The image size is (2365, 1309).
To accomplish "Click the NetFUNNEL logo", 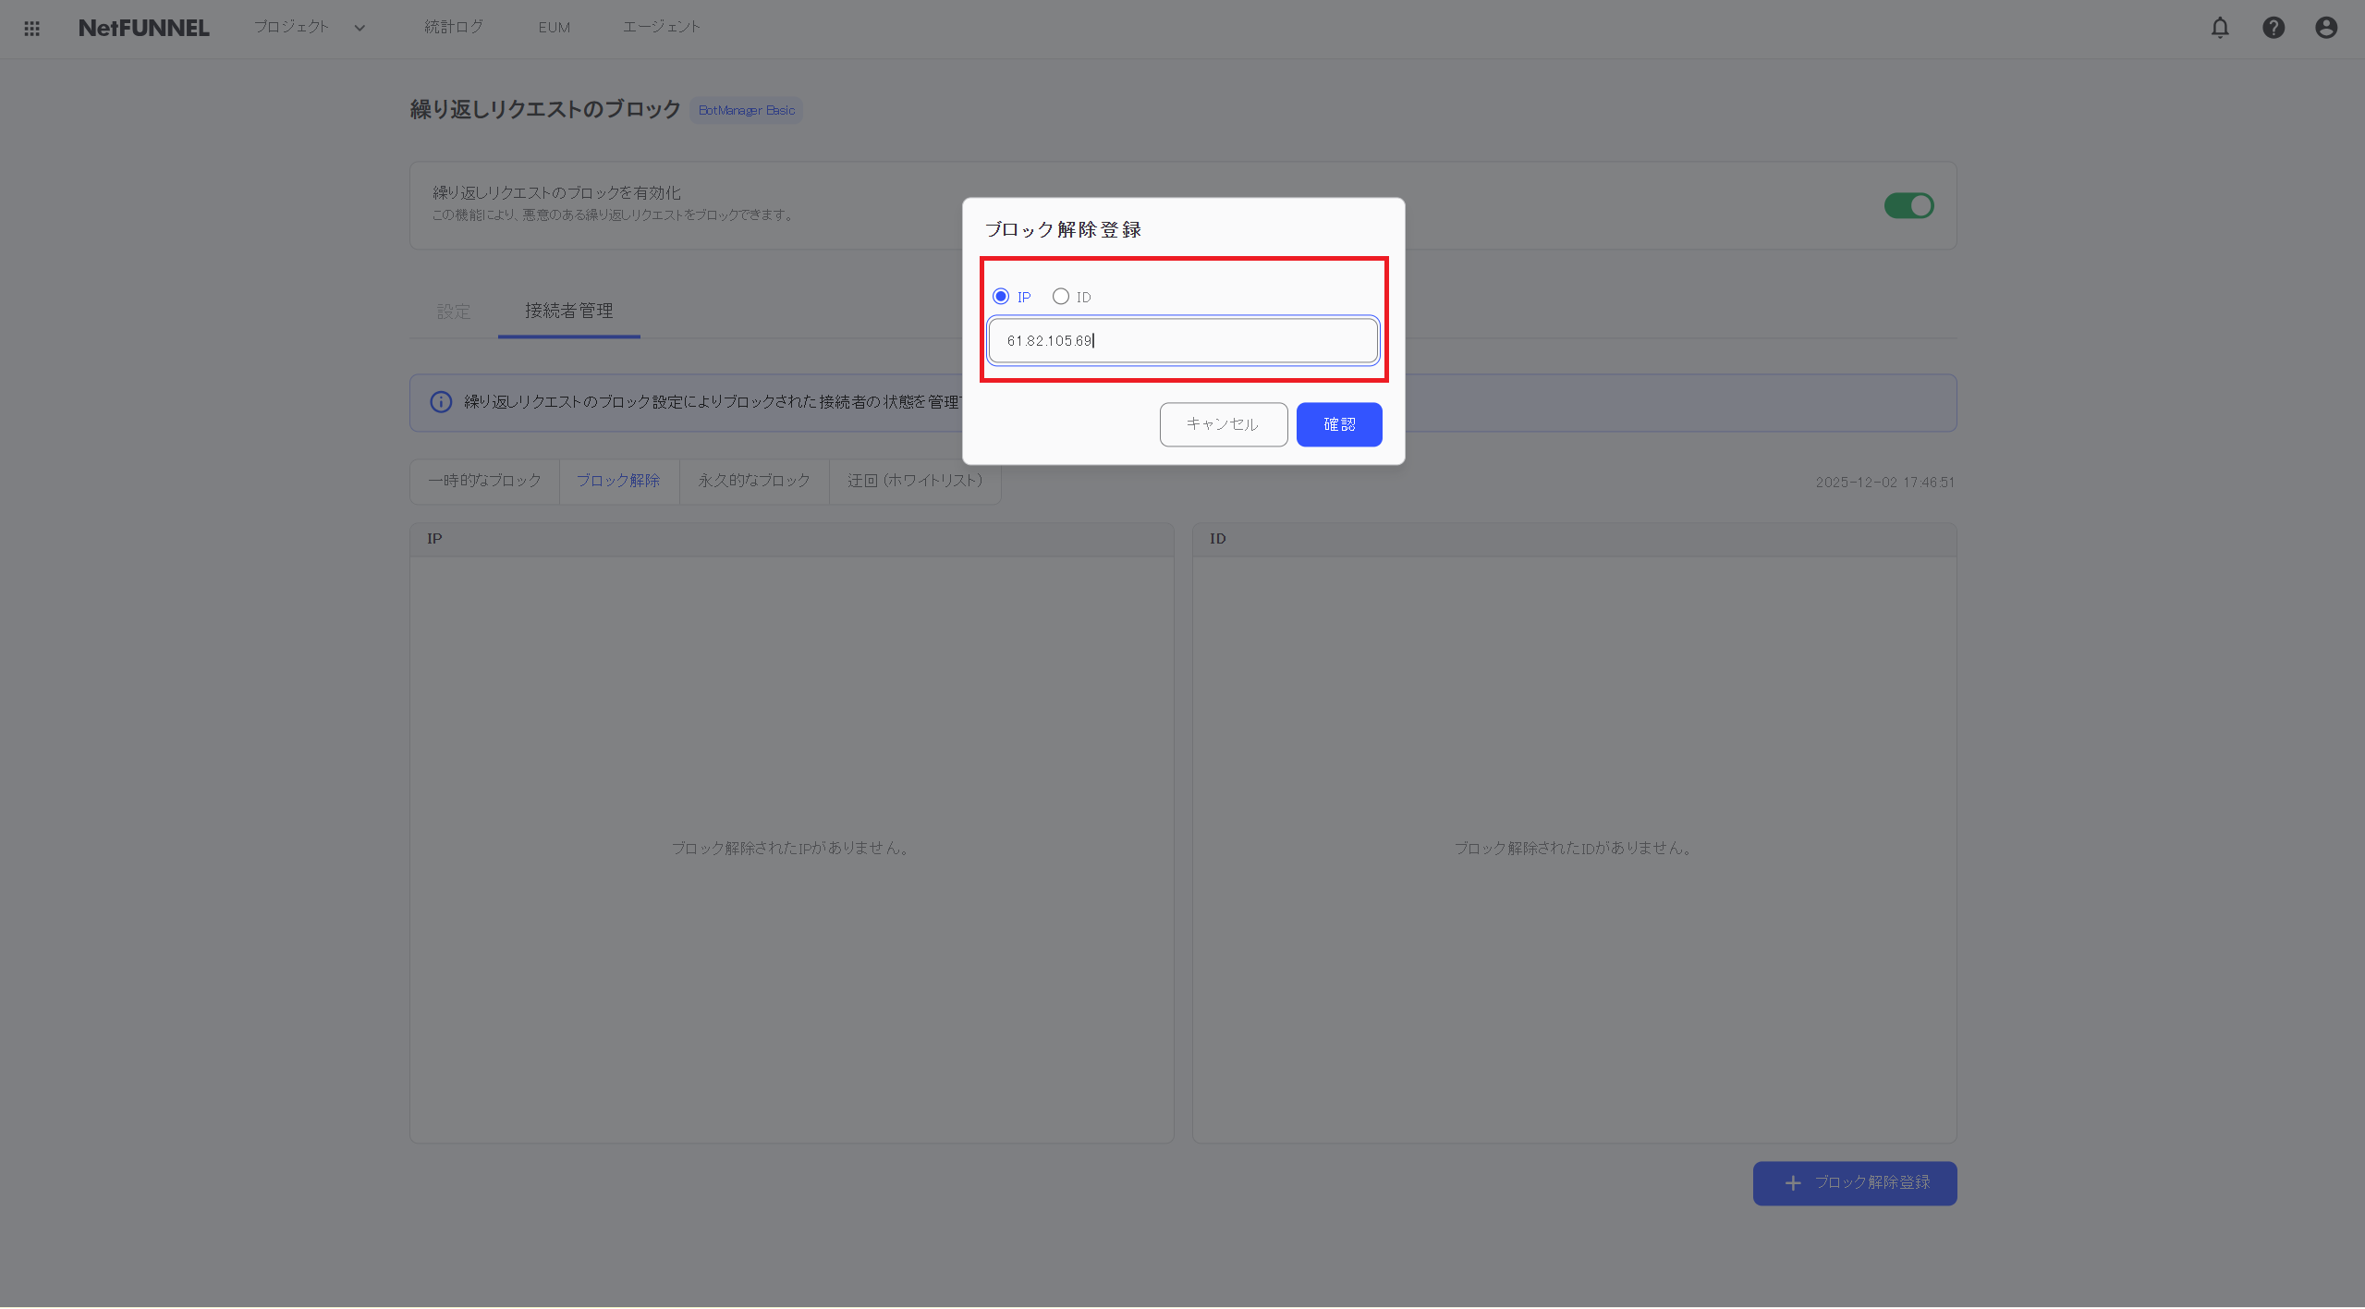I will (143, 28).
